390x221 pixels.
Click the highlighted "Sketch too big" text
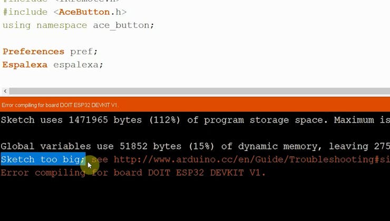(x=42, y=159)
